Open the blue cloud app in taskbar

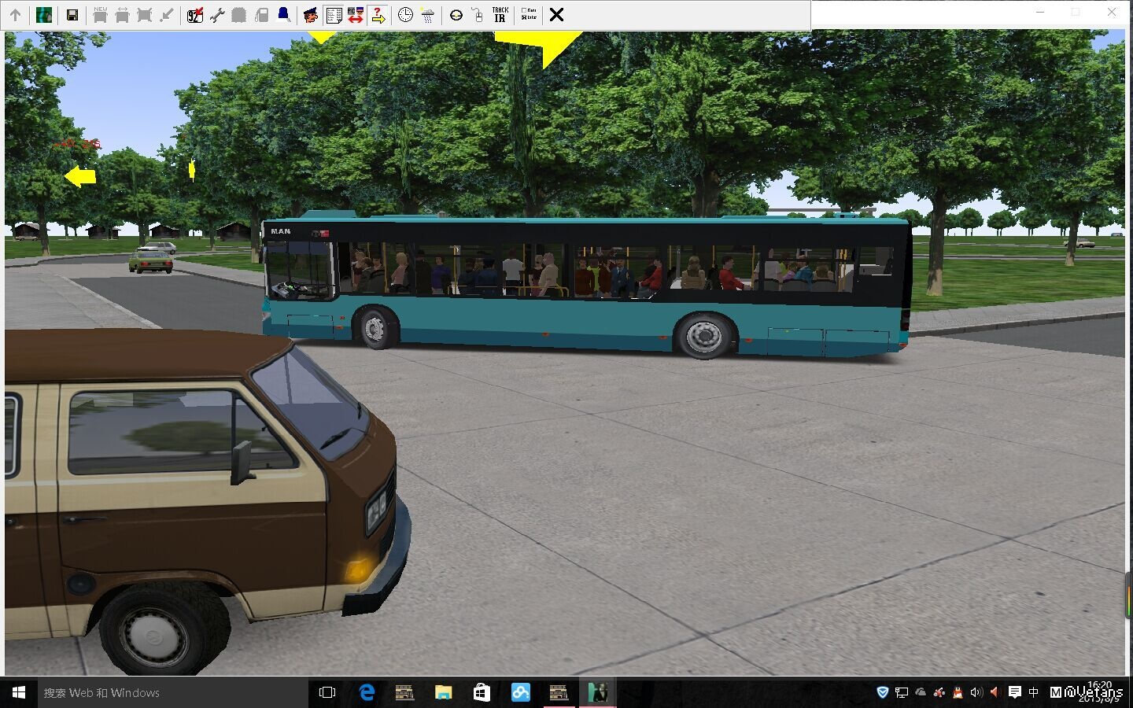click(520, 692)
